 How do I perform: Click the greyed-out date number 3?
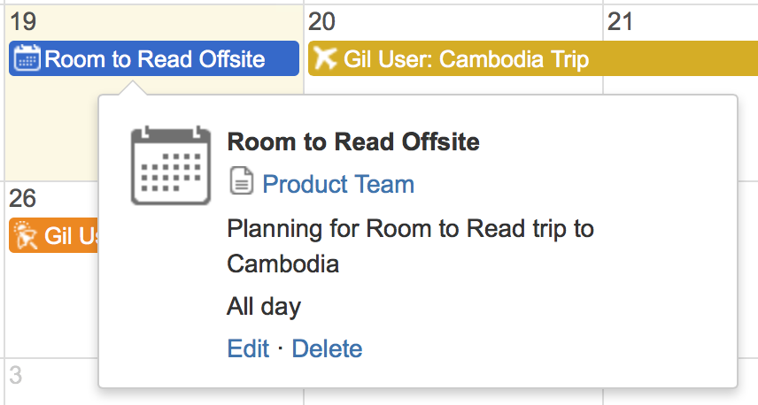click(16, 376)
